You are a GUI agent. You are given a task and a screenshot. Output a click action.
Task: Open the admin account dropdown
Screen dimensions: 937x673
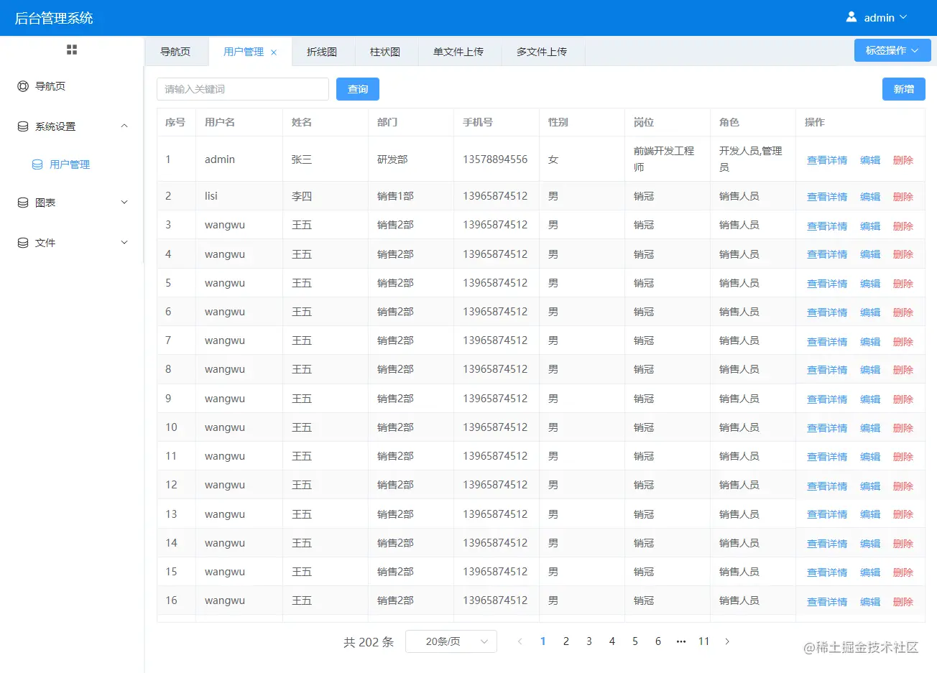877,17
